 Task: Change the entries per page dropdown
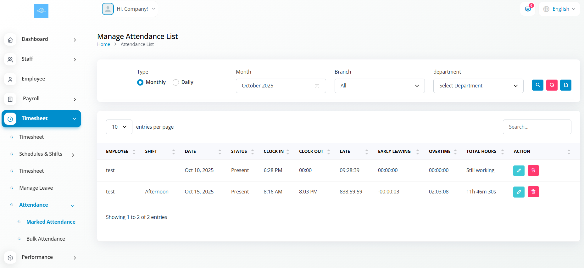tap(119, 127)
